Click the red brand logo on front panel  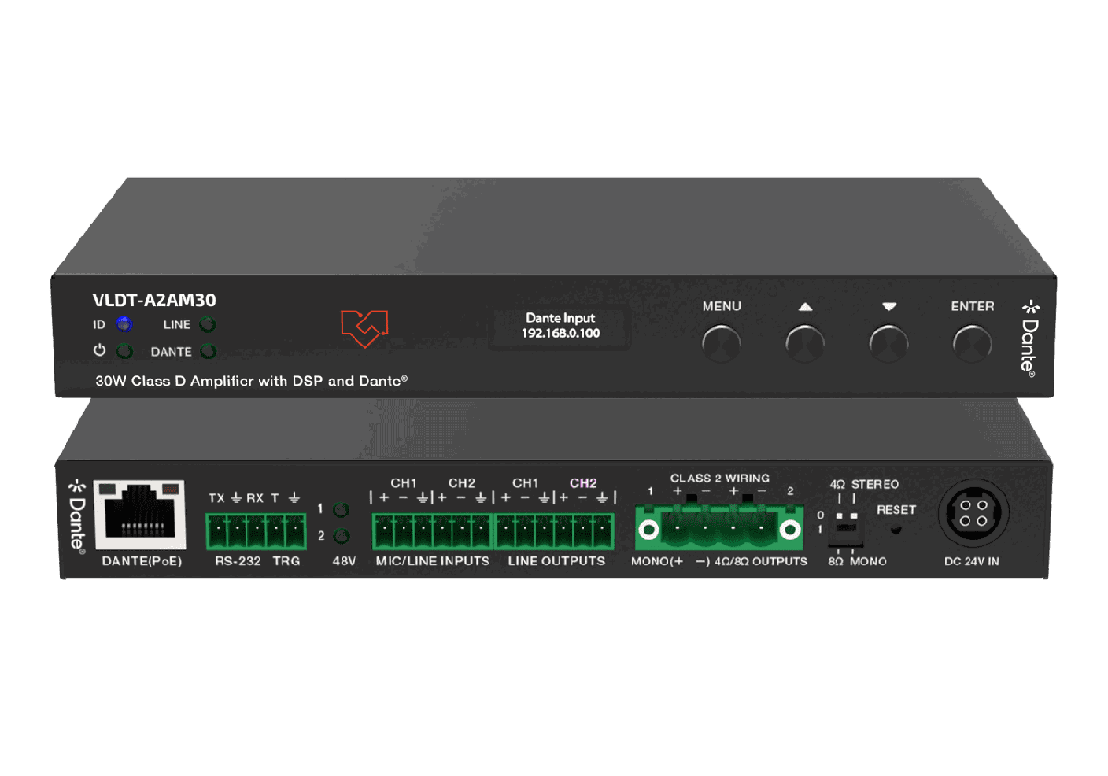[364, 328]
